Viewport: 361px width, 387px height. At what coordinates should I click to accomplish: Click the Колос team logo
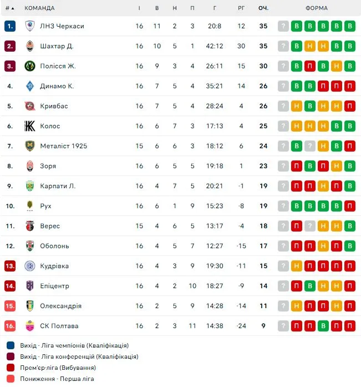point(30,126)
